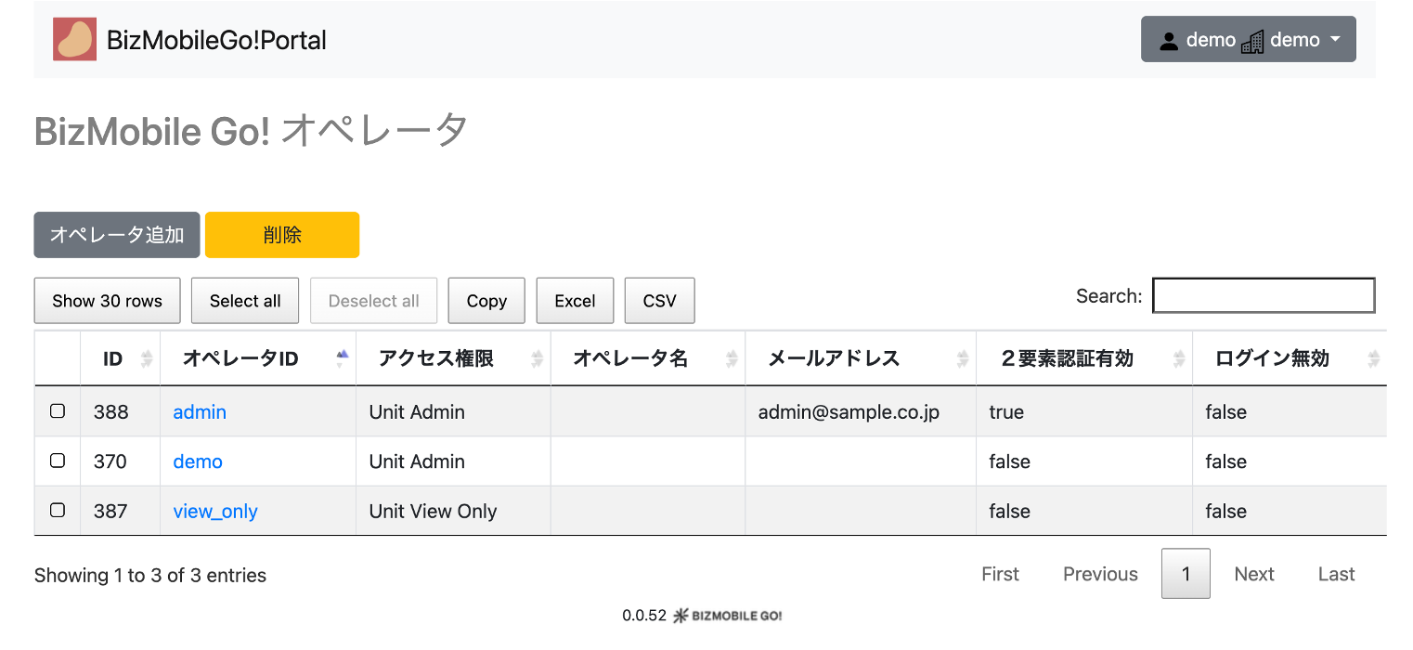
Task: Select the demo operator row checkbox
Action: [x=58, y=461]
